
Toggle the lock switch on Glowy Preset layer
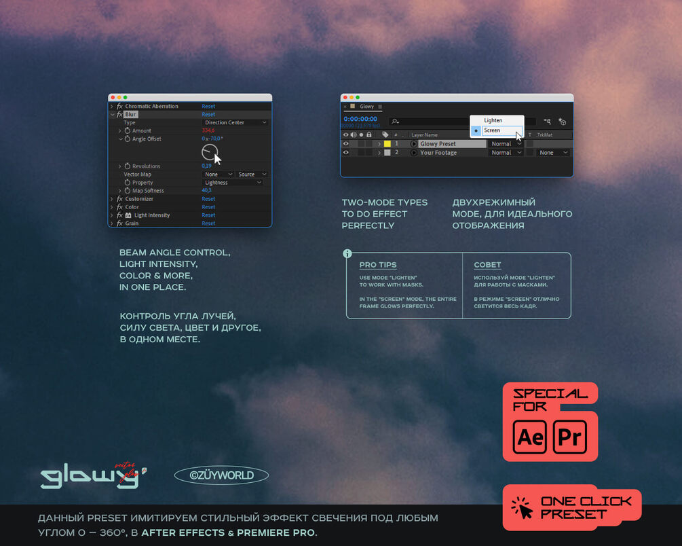tap(369, 144)
